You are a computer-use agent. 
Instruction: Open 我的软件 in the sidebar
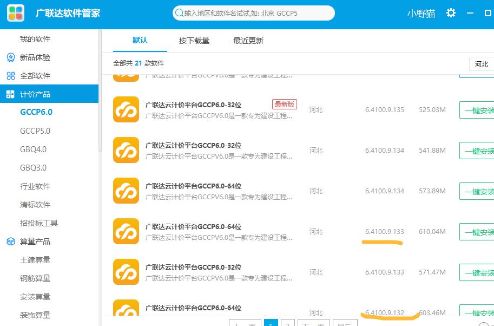click(x=35, y=39)
